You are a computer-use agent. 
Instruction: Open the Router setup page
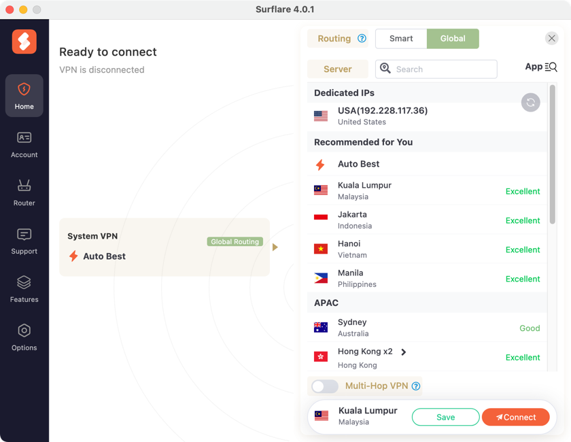[24, 192]
